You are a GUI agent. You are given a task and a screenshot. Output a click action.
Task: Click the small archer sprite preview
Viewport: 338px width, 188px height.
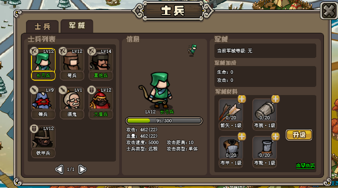(192, 50)
